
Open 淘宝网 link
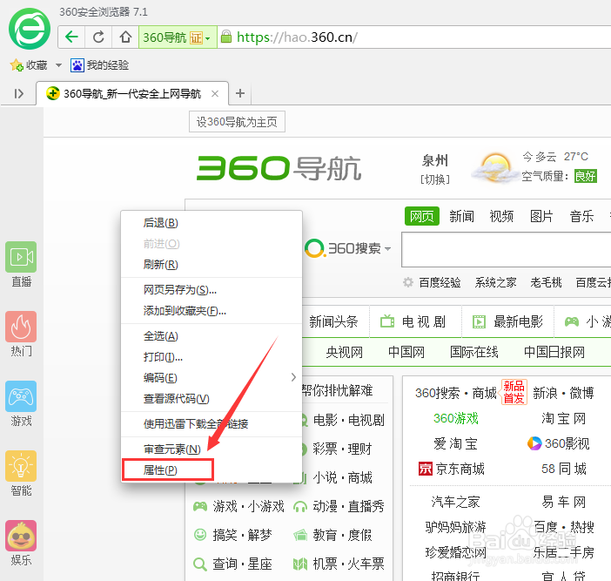[563, 418]
